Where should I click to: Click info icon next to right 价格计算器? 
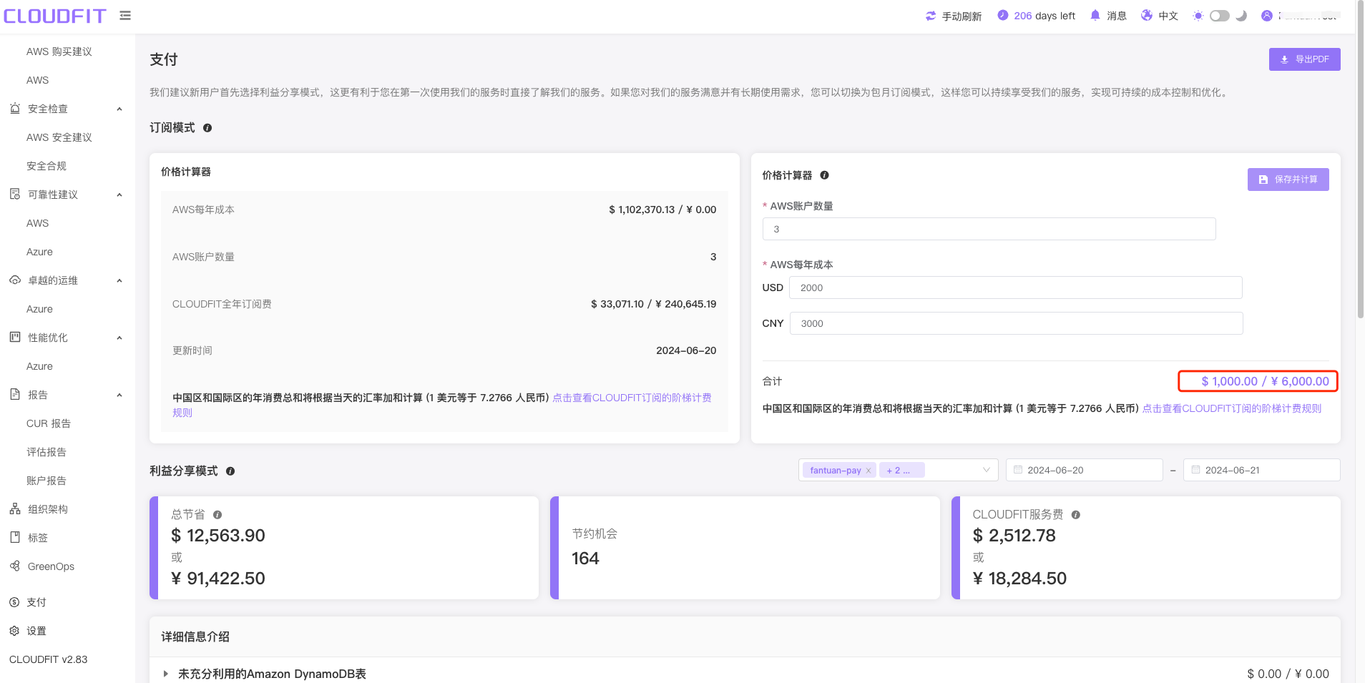pos(824,175)
